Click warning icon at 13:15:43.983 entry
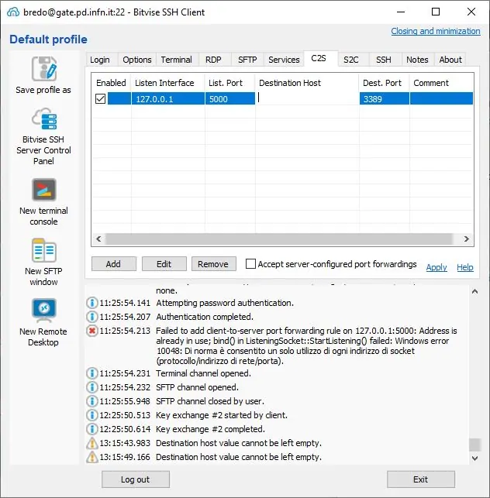Screen dimensions: 490x498 92,443
